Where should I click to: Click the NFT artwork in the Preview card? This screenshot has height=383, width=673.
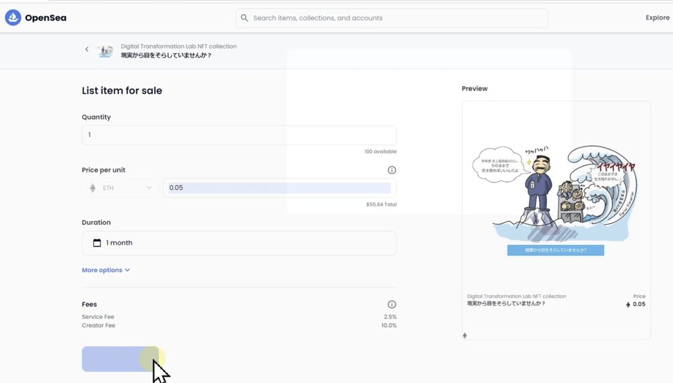coord(556,200)
